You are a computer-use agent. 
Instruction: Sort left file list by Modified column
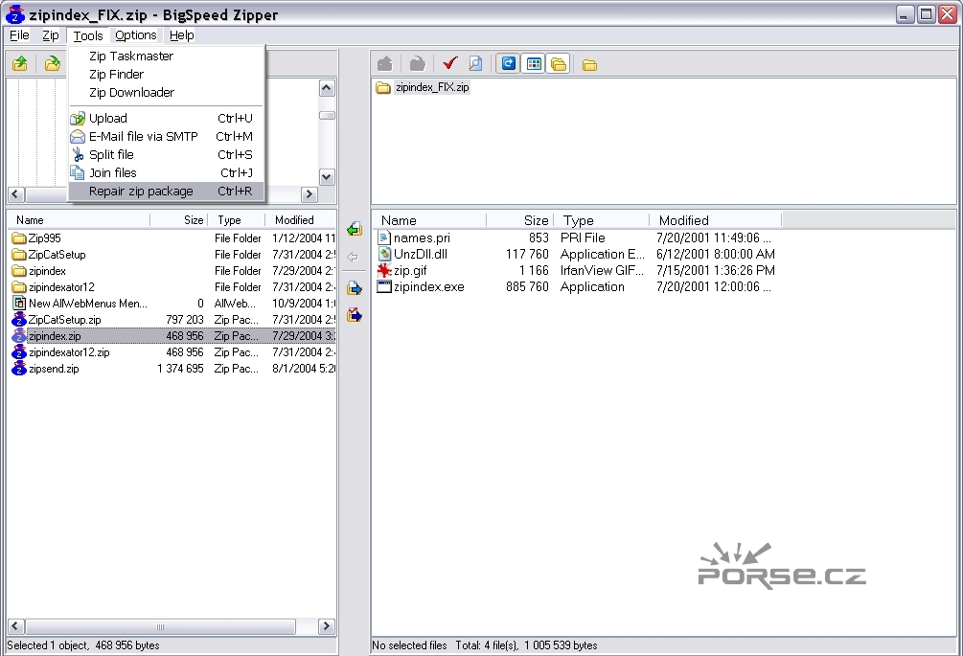point(301,220)
